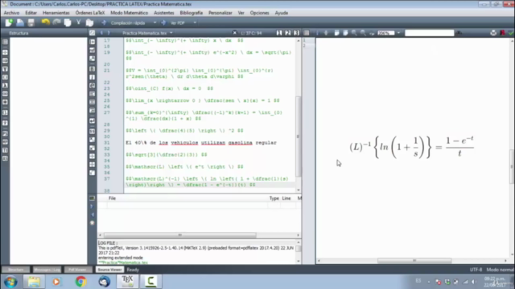The width and height of the screenshot is (515, 289).
Task: Click the text 'El 40\% de los vehiculos' in editor
Action: click(x=162, y=143)
